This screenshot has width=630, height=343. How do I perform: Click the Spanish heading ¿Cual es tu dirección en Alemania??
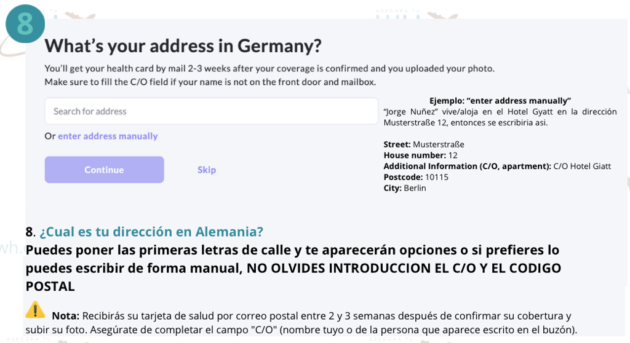(x=151, y=232)
